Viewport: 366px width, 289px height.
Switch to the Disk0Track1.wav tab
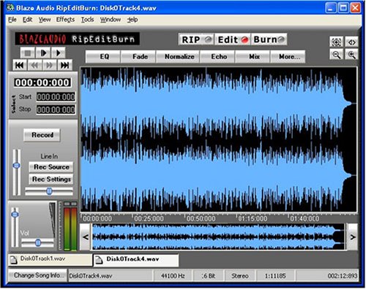[50, 260]
